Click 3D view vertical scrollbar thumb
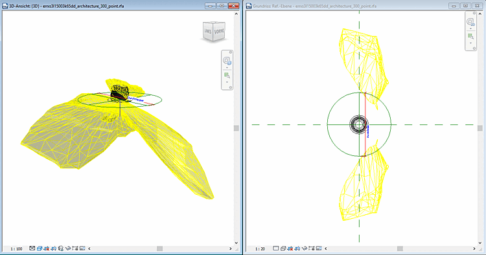The width and height of the screenshot is (486, 255). (236, 127)
